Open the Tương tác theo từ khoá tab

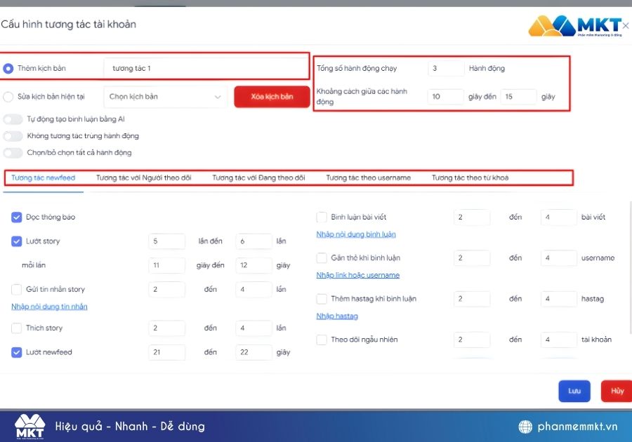pyautogui.click(x=470, y=178)
